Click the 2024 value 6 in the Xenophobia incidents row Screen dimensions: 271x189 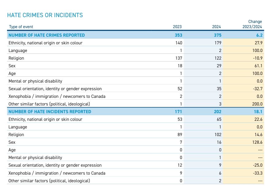tap(220, 173)
